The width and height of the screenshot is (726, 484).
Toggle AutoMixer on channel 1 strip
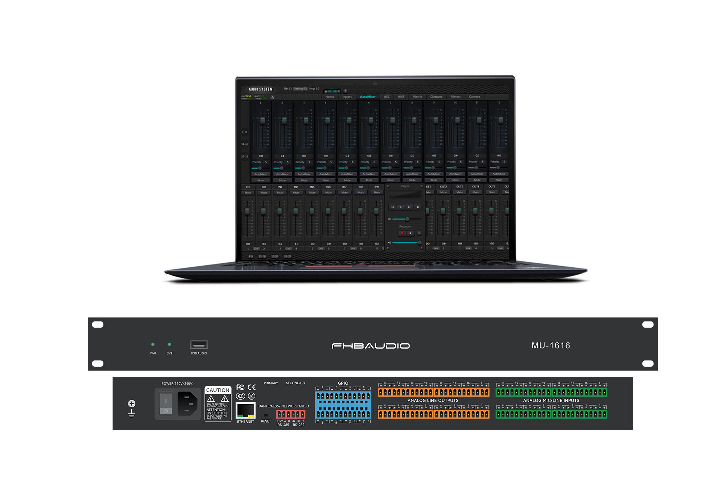[261, 174]
